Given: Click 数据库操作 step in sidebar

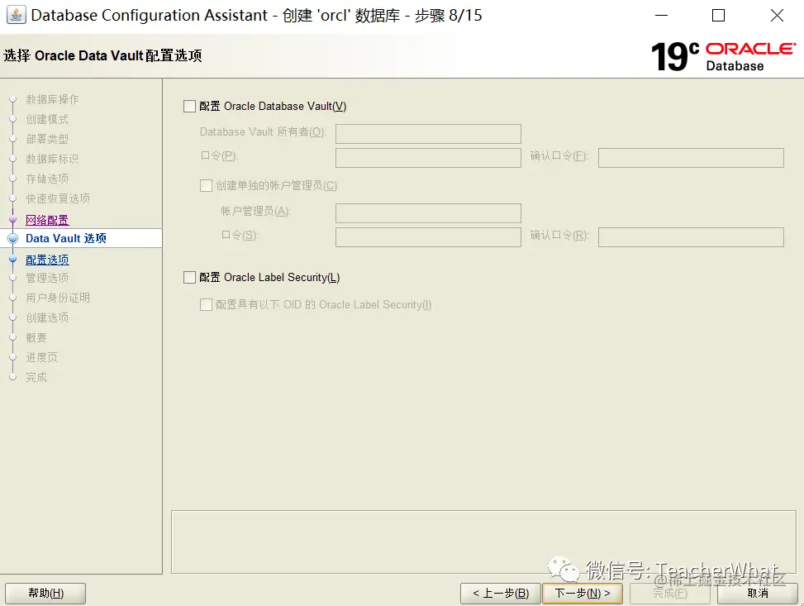Looking at the screenshot, I should tap(52, 99).
